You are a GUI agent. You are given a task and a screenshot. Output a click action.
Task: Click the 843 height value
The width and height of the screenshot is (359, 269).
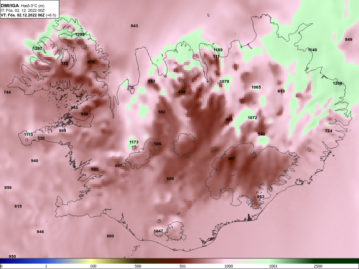(x=134, y=26)
